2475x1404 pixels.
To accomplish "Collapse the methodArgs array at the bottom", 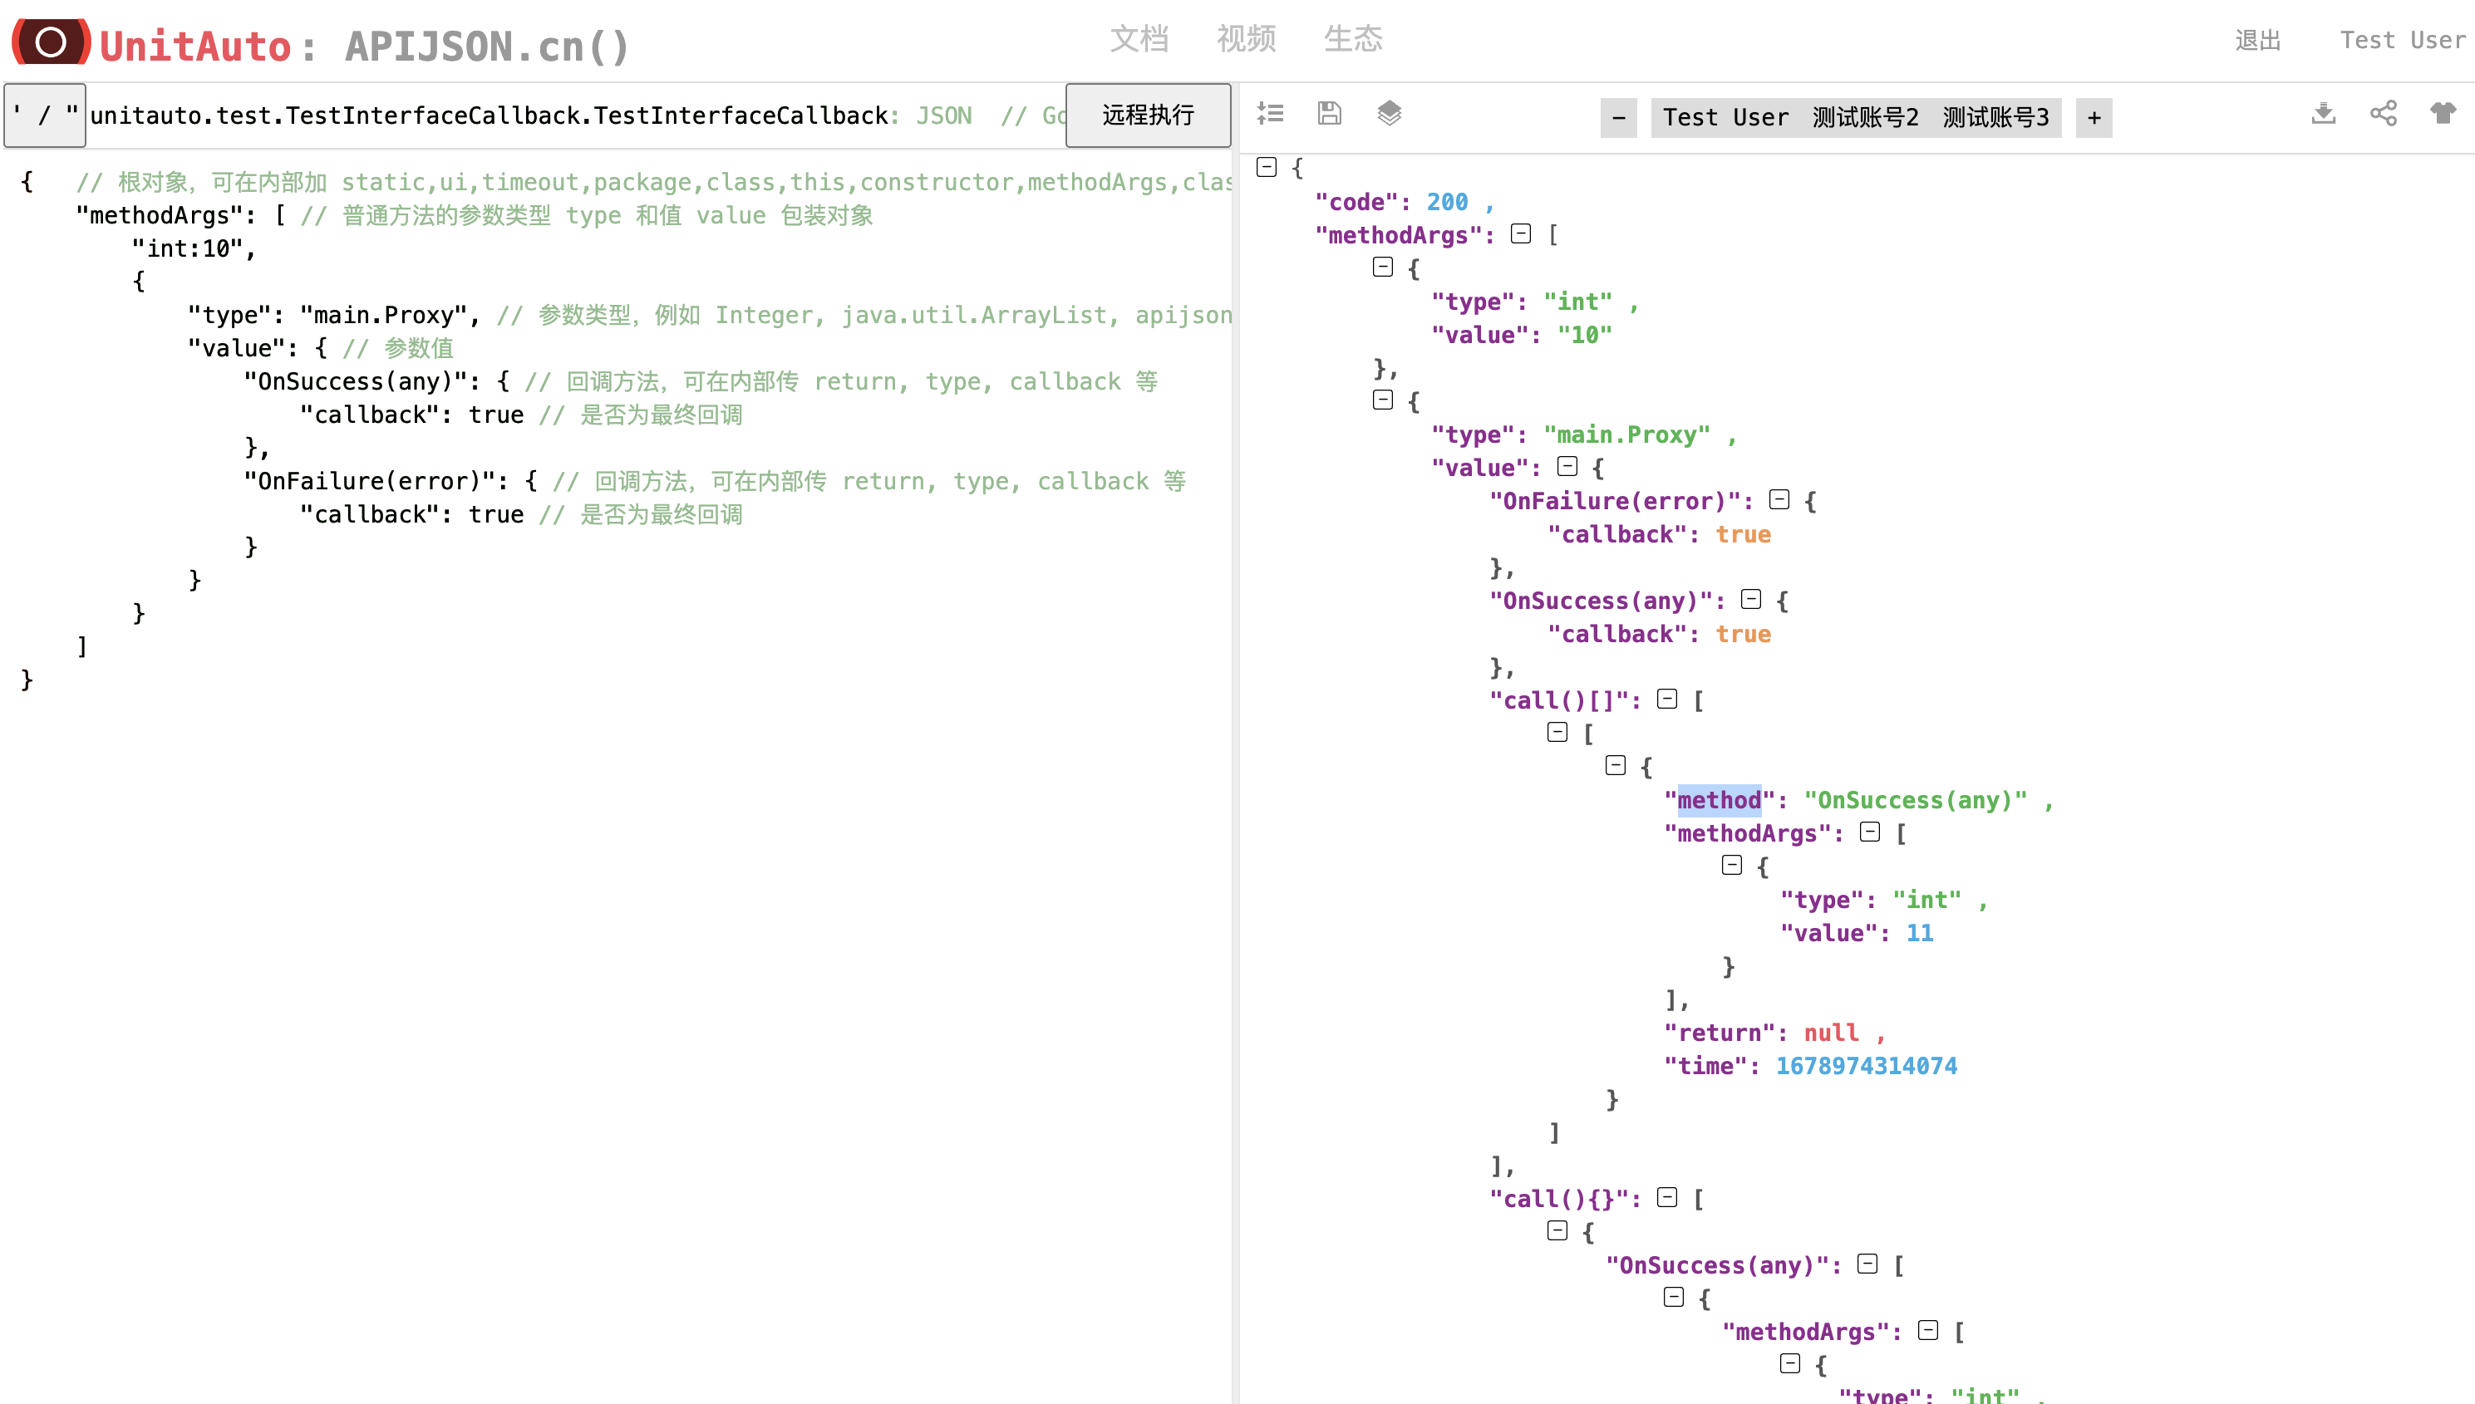I will click(1928, 1331).
